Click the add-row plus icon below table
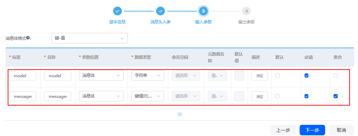The height and width of the screenshot is (136, 358). pyautogui.click(x=180, y=114)
